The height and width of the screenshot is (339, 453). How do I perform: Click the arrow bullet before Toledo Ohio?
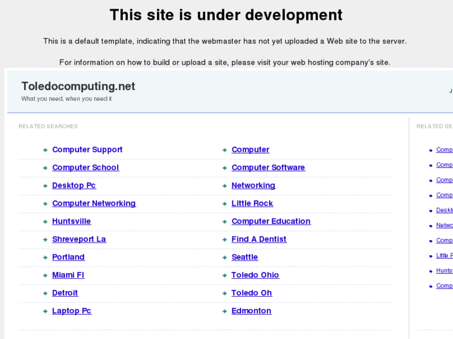224,275
